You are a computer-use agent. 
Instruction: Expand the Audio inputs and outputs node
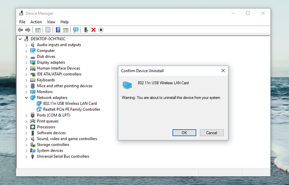[26, 45]
